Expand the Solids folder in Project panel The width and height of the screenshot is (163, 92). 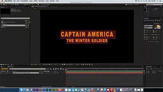coord(1,27)
